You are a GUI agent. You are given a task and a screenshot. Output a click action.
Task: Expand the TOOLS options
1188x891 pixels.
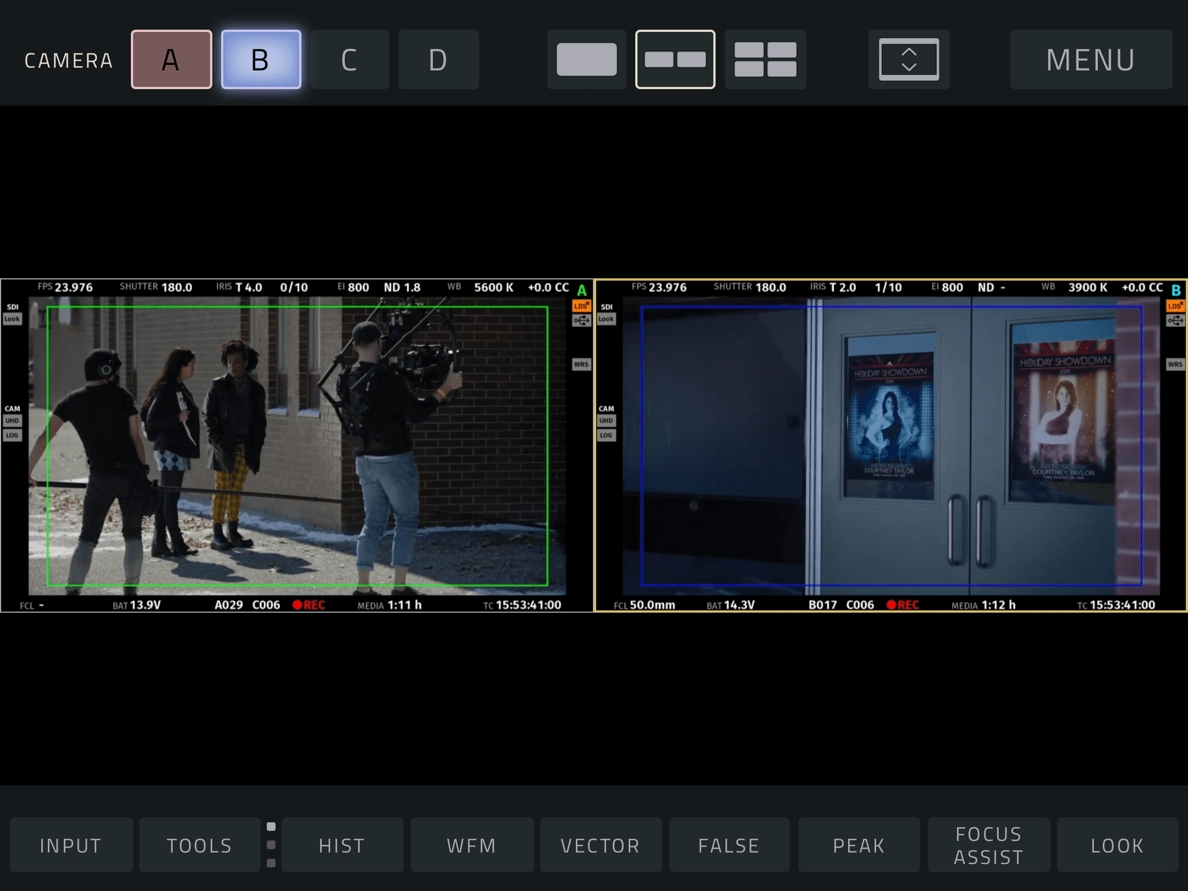pos(200,845)
